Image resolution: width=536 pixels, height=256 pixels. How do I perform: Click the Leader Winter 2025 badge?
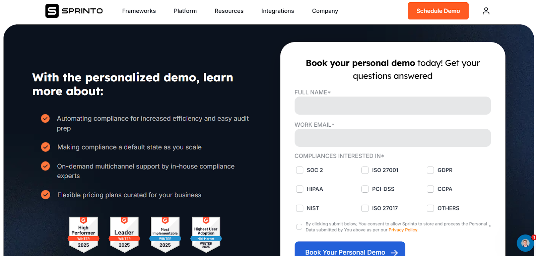(124, 235)
